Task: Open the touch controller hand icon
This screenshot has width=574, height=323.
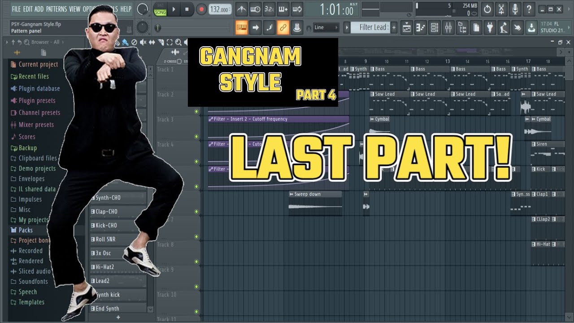Action: pyautogui.click(x=518, y=28)
